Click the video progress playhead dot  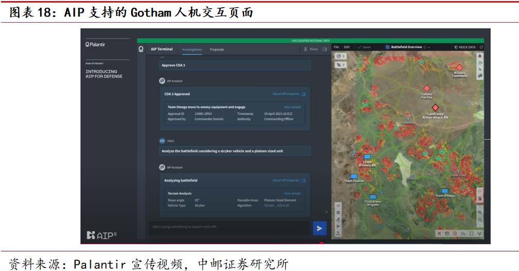coord(321,244)
